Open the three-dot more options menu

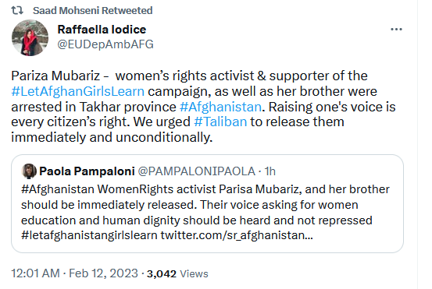(396, 29)
